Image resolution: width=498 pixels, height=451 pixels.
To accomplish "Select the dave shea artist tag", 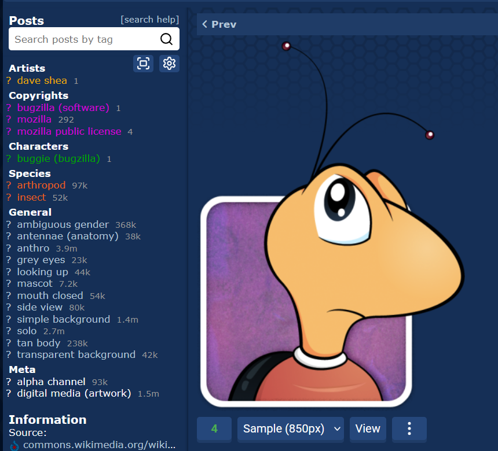I will pos(42,81).
